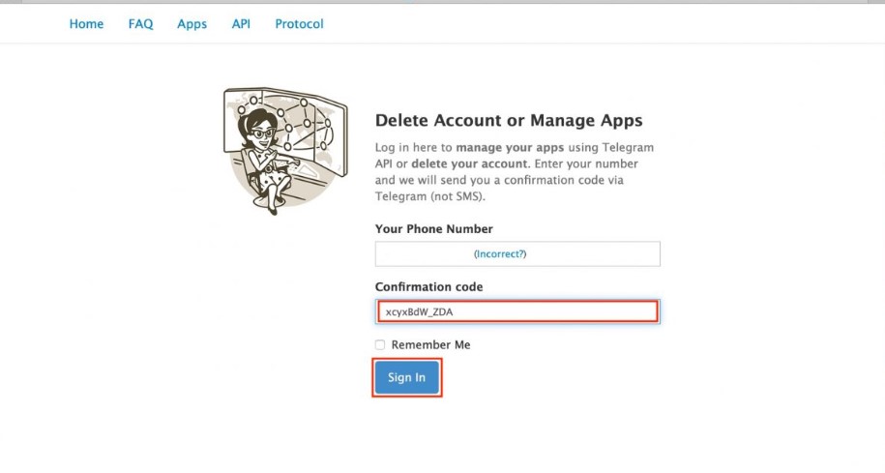Click the Delete Account or Manage Apps heading
Viewport: 885px width, 473px height.
pos(509,120)
